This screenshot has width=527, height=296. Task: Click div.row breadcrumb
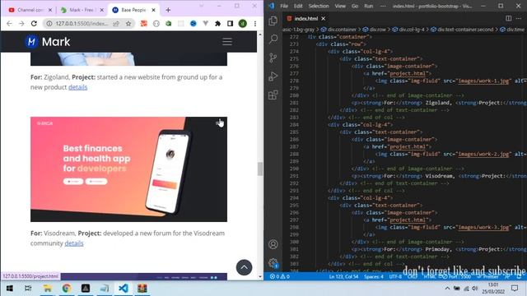(x=374, y=30)
